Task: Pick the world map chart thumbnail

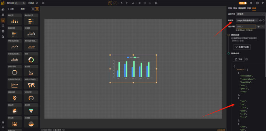Action: point(31,83)
